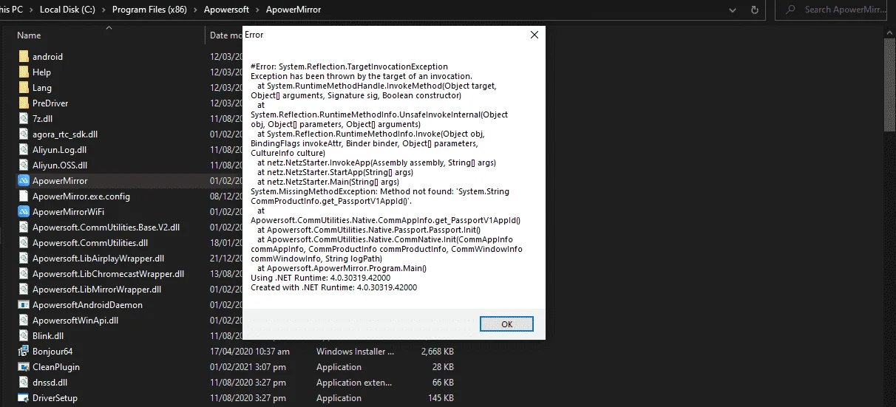Image resolution: width=896 pixels, height=407 pixels.
Task: Click the Apowersoft.LibChromecastWrapper.dll icon
Action: (x=24, y=273)
